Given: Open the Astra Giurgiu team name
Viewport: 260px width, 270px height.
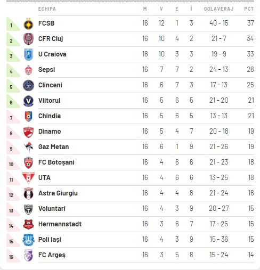Looking at the screenshot, I should pos(58,193).
